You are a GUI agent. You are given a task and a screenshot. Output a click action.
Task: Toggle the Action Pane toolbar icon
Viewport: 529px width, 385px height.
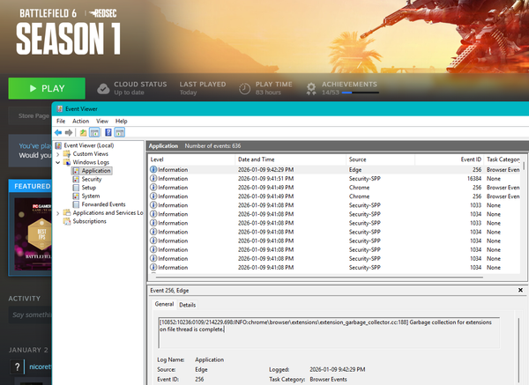(x=118, y=132)
